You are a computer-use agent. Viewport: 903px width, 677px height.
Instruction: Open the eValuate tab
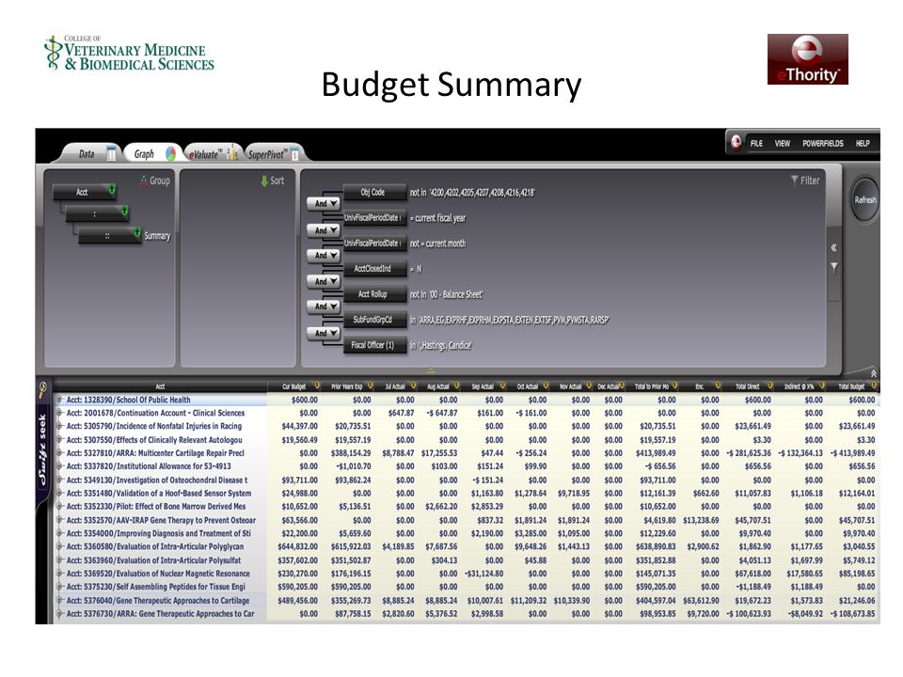(212, 153)
